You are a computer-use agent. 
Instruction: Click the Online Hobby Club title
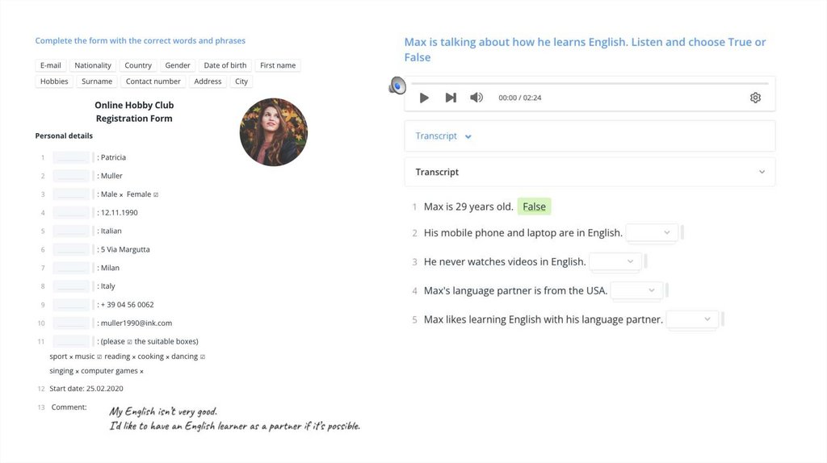pos(134,105)
